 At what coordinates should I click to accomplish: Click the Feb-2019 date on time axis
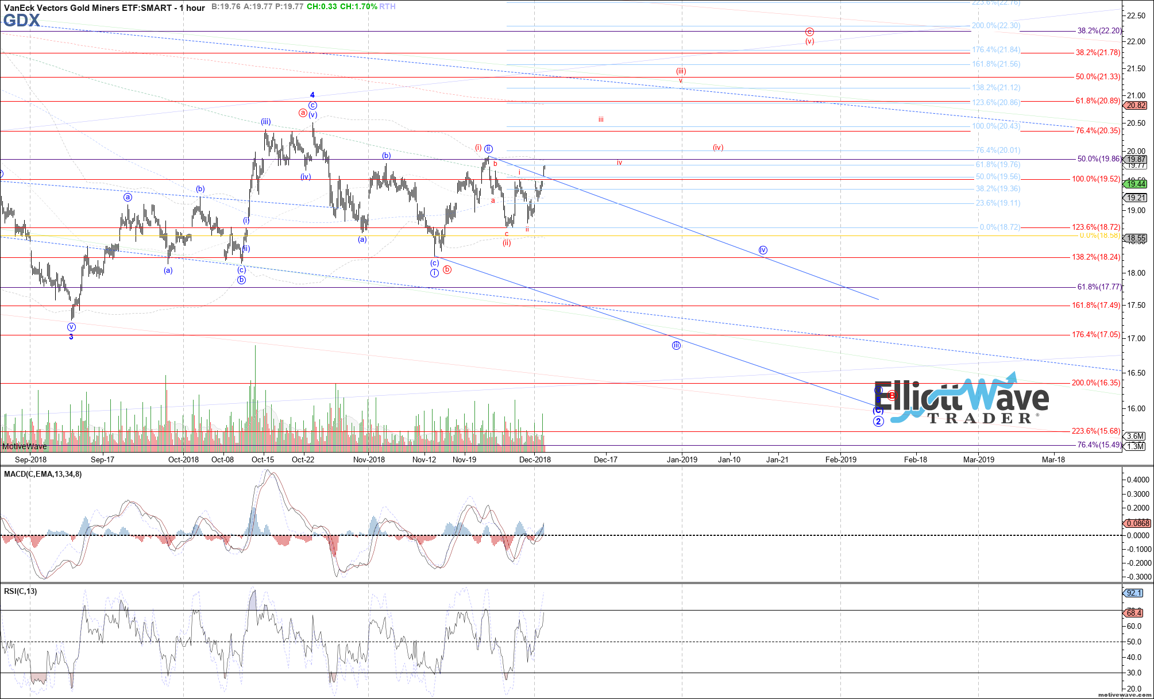pyautogui.click(x=841, y=459)
